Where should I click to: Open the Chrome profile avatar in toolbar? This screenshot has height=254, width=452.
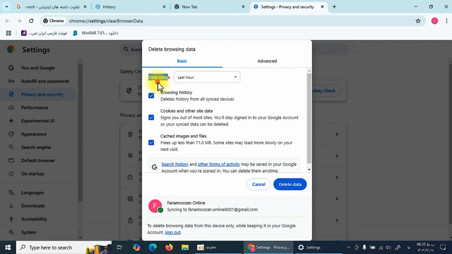tap(434, 21)
